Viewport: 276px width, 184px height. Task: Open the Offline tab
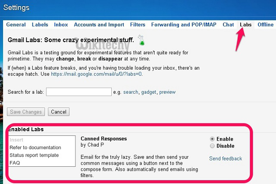click(x=266, y=25)
